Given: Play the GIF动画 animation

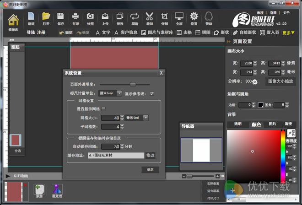Looking at the screenshot, I should pyautogui.click(x=8, y=176).
